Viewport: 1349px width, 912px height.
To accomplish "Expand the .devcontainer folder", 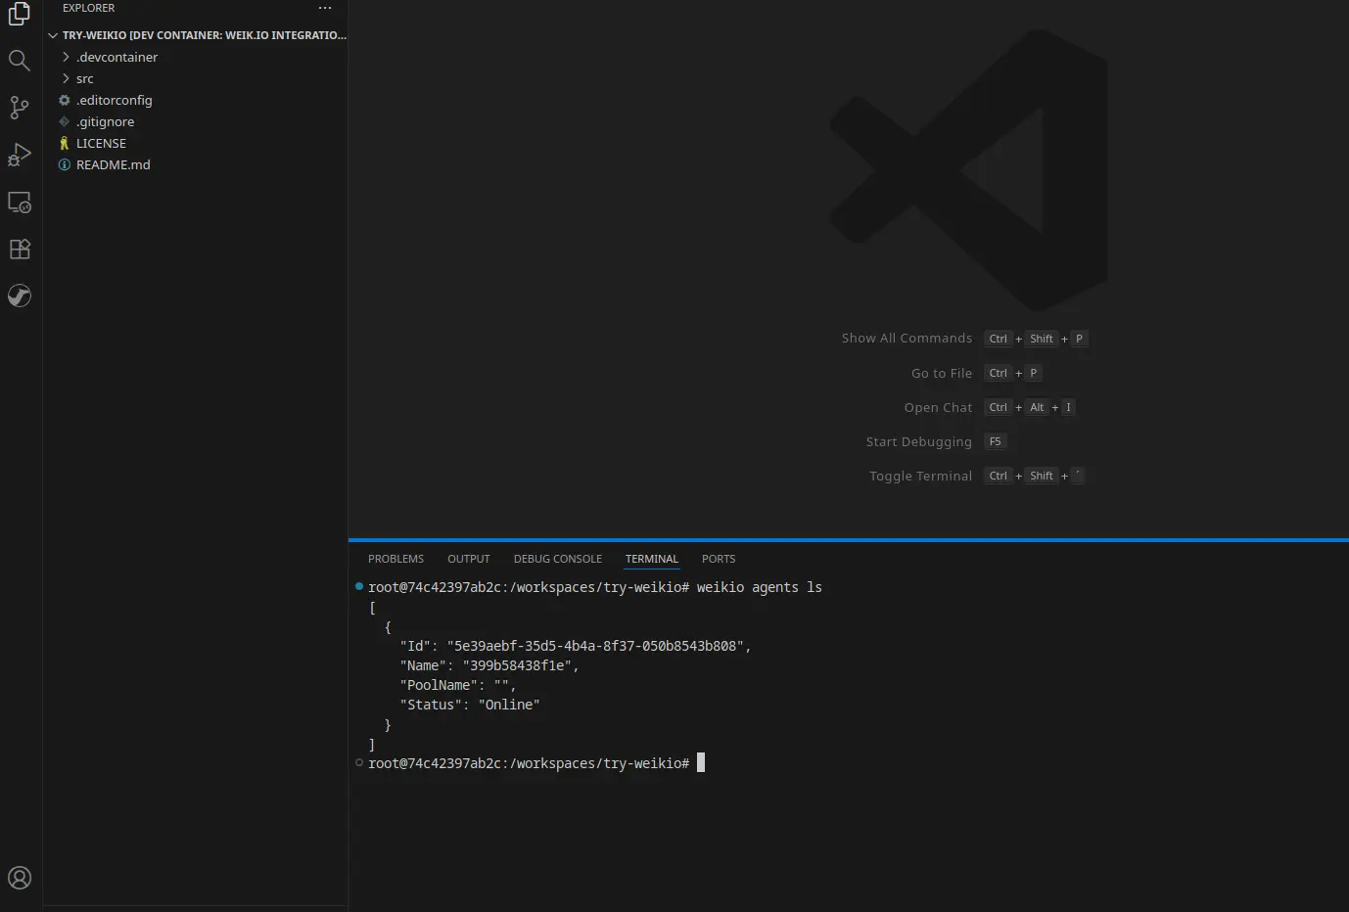I will [117, 57].
